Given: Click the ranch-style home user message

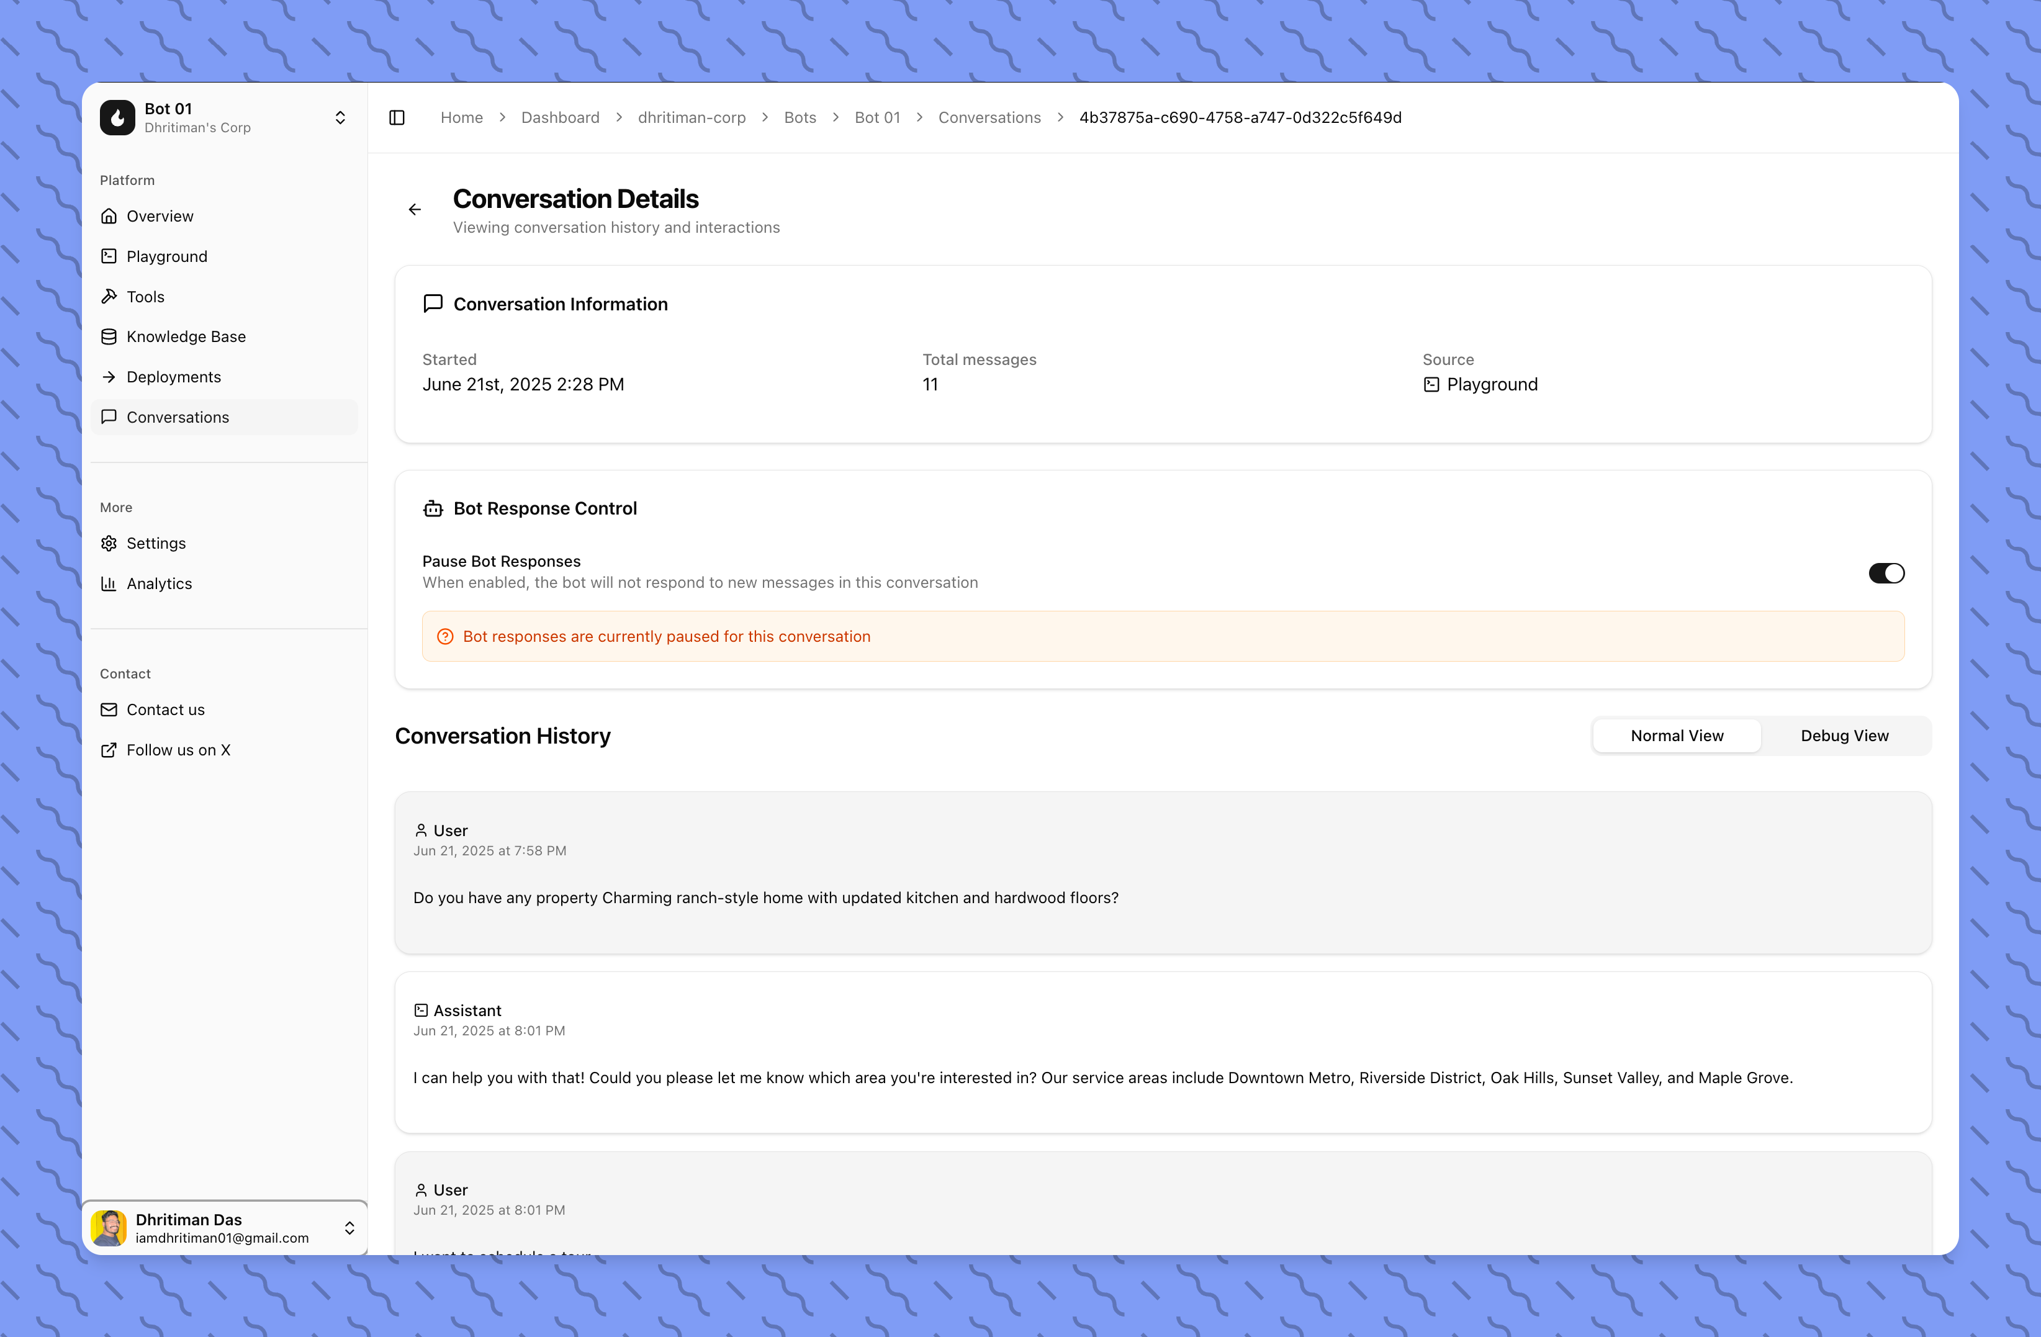Looking at the screenshot, I should tap(766, 898).
